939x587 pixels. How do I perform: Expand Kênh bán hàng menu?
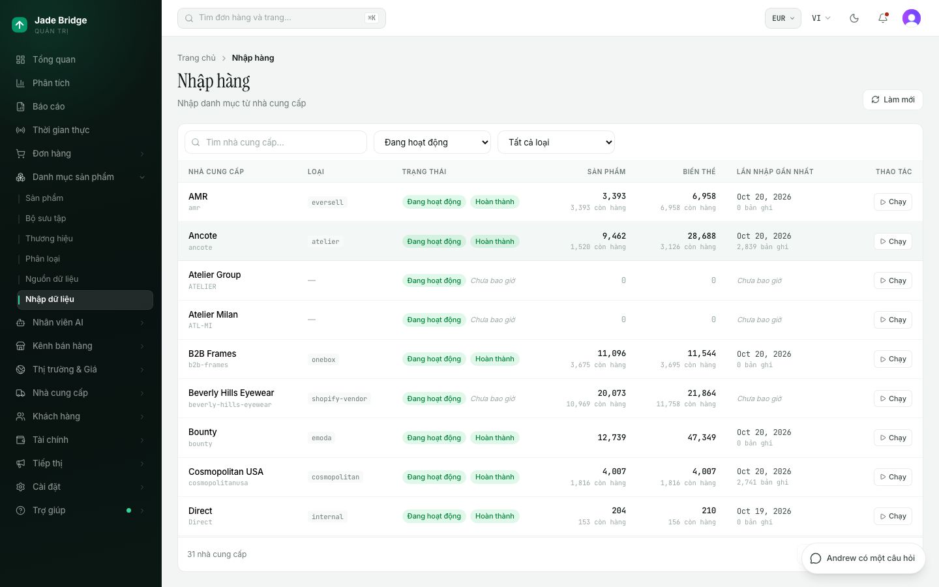click(x=81, y=346)
